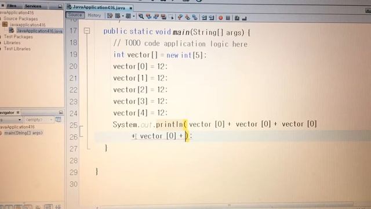Click the Next Bookmark icon
The height and width of the screenshot is (209, 371).
tap(188, 17)
